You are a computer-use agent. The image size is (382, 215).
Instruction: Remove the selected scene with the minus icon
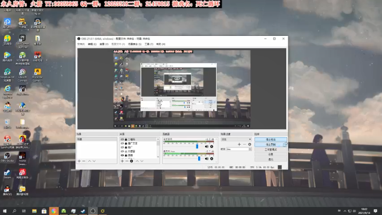(84, 161)
